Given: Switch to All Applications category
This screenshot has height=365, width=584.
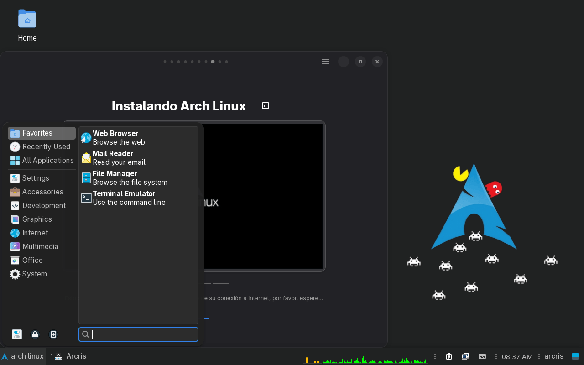Looking at the screenshot, I should 42,161.
